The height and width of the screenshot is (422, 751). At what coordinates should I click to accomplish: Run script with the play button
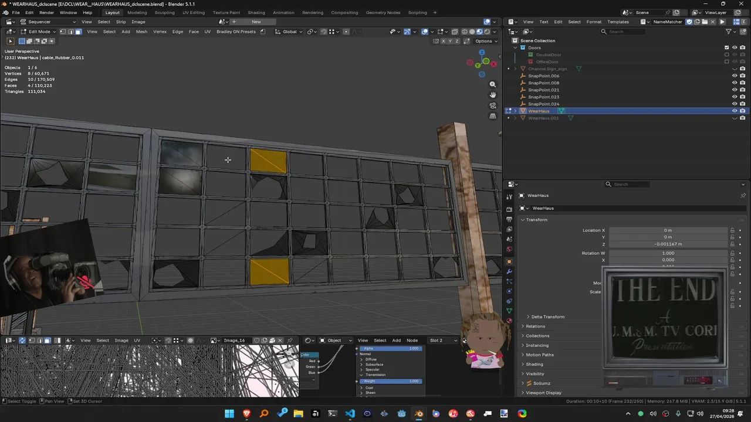(x=722, y=22)
